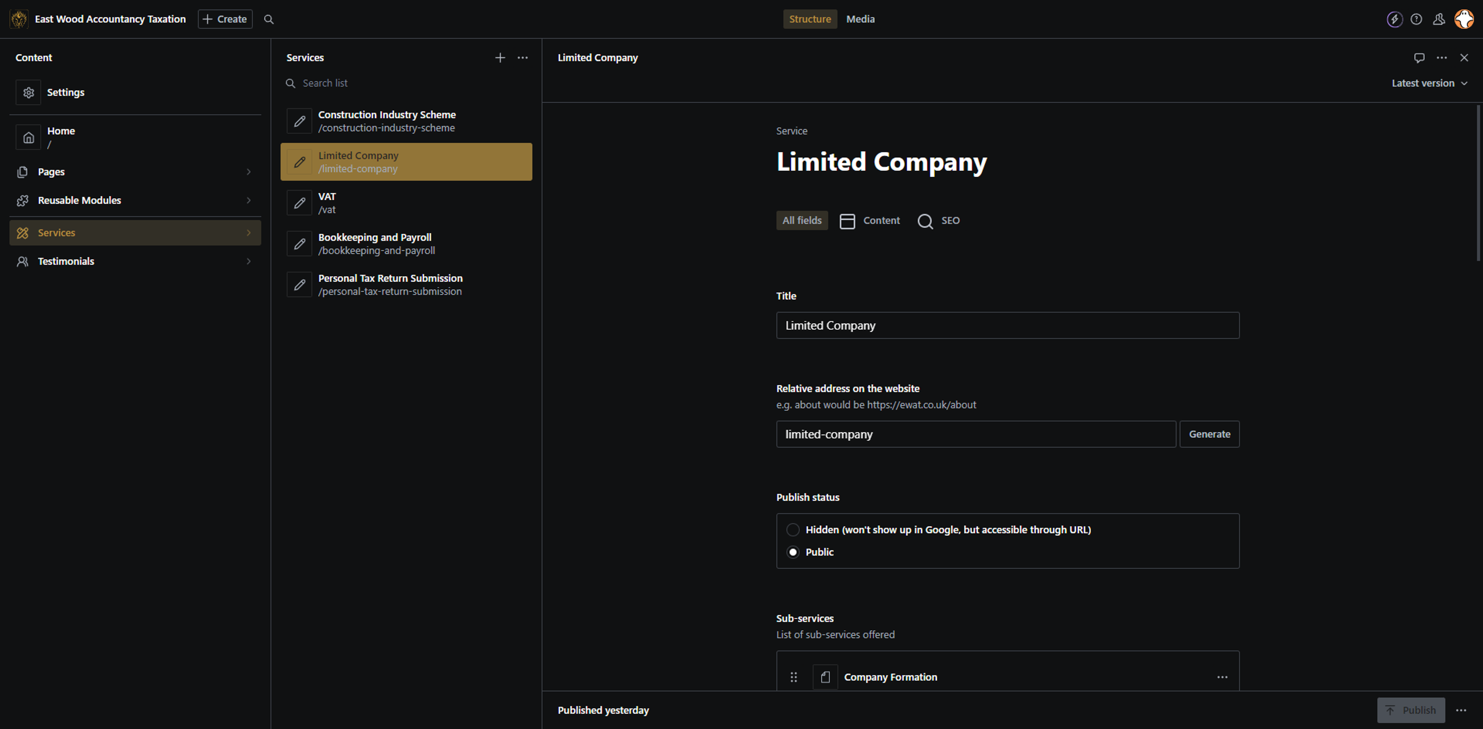
Task: Add new service with plus icon
Action: point(500,57)
